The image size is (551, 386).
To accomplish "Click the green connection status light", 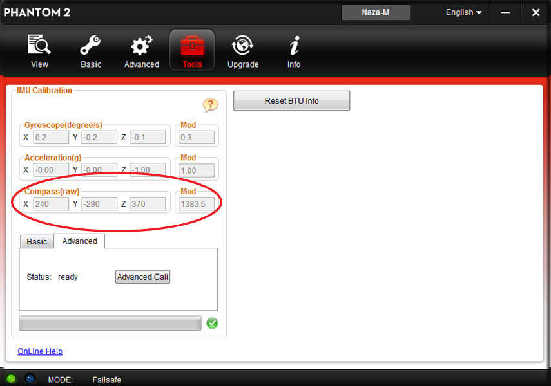I will coord(11,379).
